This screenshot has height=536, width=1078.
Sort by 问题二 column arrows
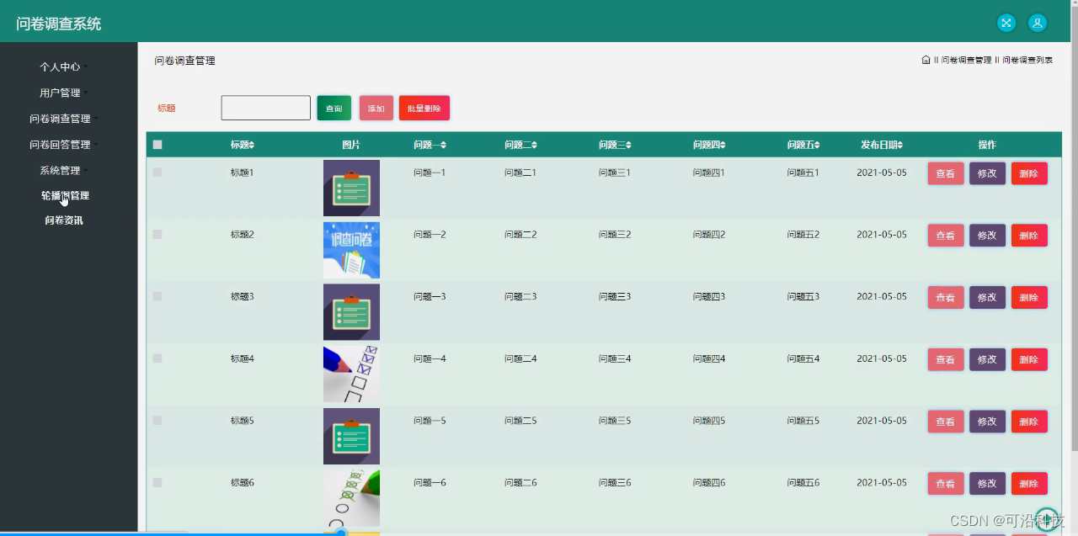tap(534, 145)
